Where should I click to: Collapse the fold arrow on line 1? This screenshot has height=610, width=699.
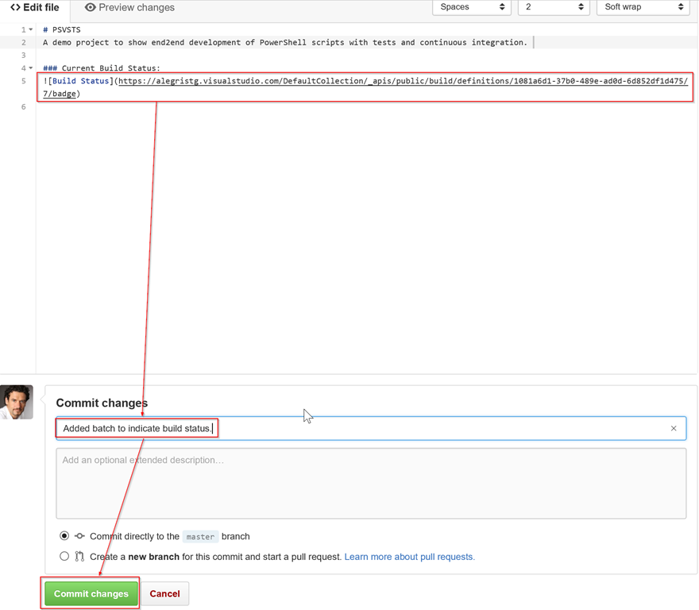pos(31,30)
